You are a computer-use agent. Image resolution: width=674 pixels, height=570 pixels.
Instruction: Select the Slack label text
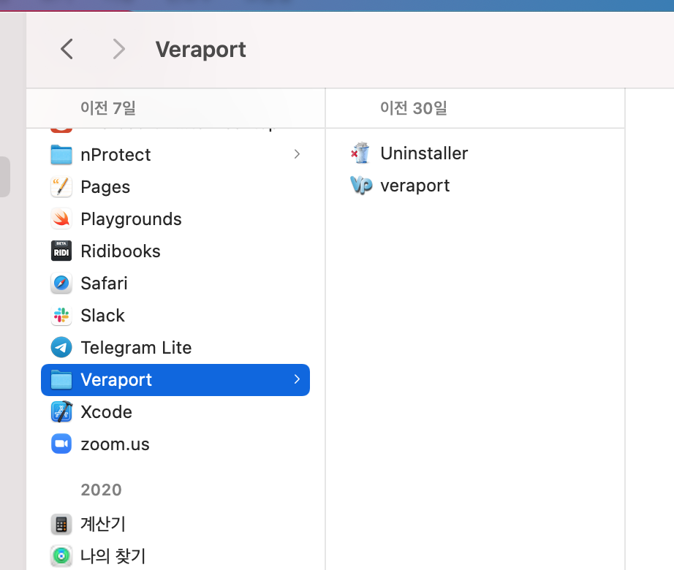[103, 315]
